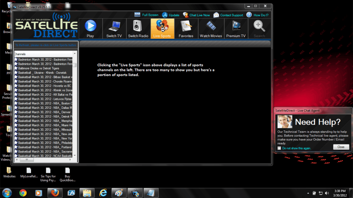Select the NBA Miami channel
This screenshot has height=198, width=353.
click(43, 125)
